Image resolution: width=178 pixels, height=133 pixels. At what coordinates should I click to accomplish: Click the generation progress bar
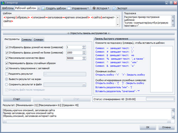pos(160,99)
